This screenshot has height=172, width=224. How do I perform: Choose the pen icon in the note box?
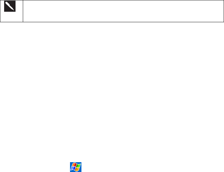coord(10,6)
